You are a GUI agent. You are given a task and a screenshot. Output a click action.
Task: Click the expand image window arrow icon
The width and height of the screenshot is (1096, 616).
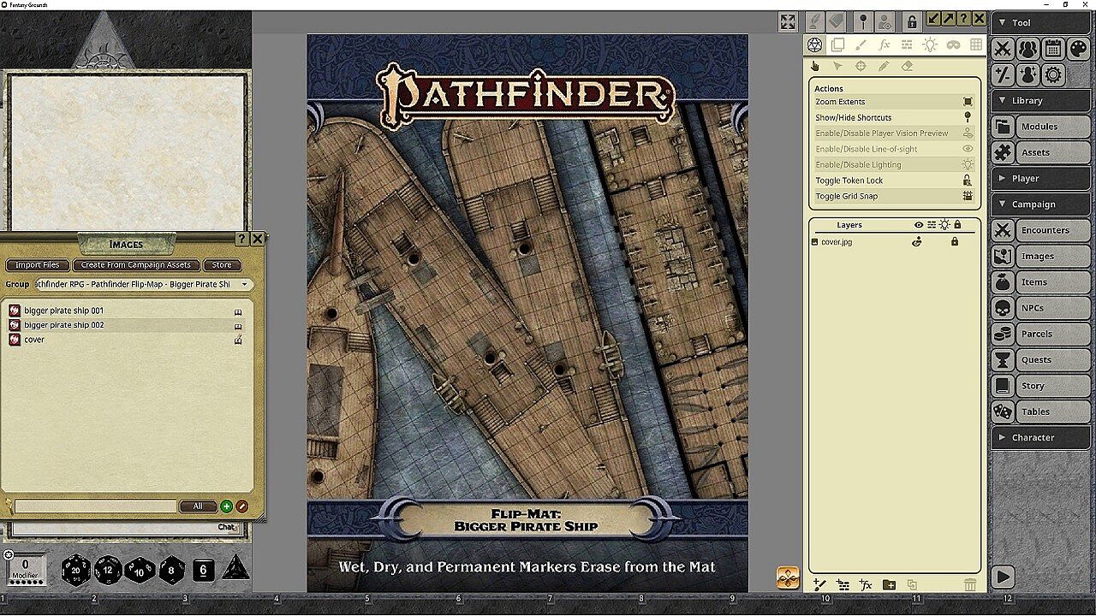[x=948, y=19]
